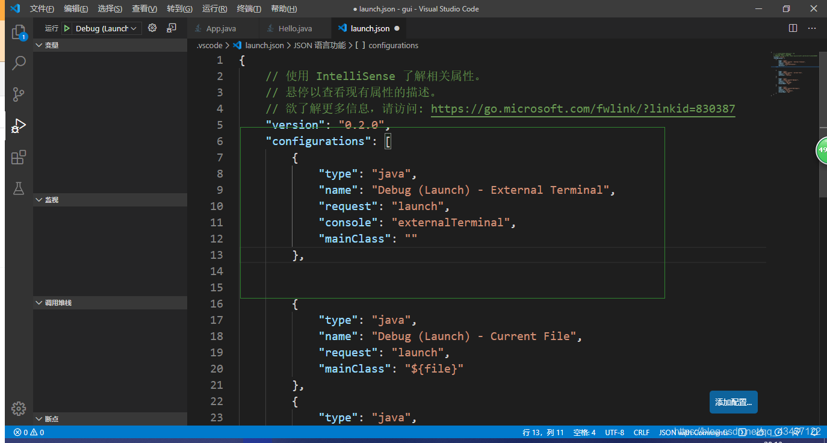The width and height of the screenshot is (827, 443).
Task: Click the VS Code logo in the title bar
Action: pyautogui.click(x=15, y=8)
